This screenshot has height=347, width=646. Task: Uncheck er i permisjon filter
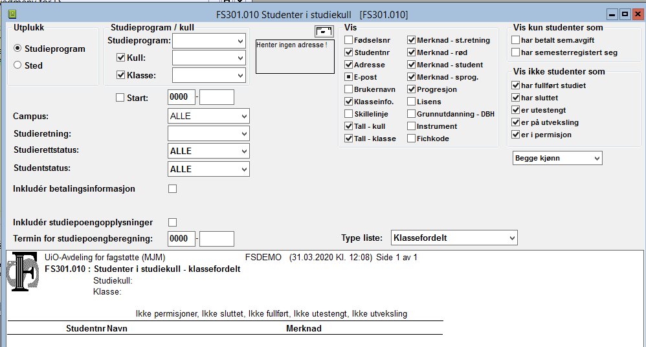(515, 135)
